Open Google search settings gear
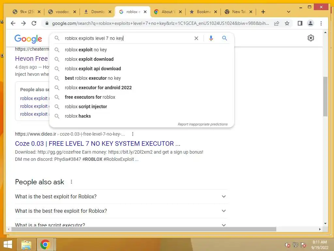 [x=311, y=38]
